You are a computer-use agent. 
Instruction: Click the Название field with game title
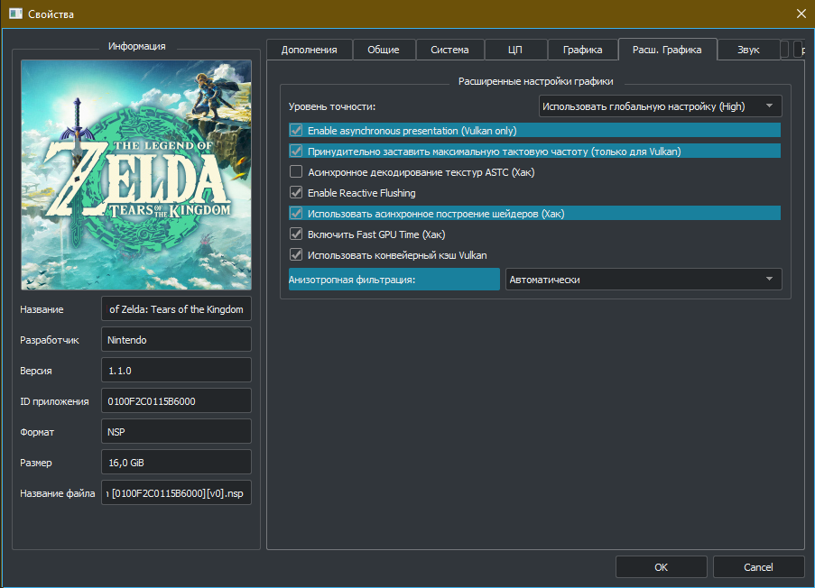pyautogui.click(x=176, y=309)
